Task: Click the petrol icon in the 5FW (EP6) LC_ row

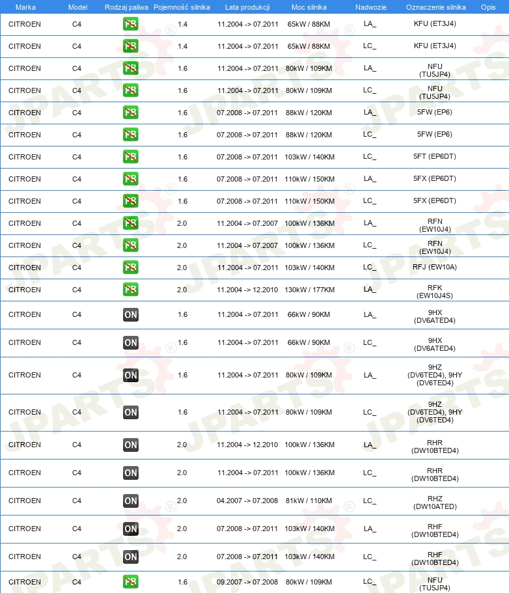Action: (x=130, y=135)
